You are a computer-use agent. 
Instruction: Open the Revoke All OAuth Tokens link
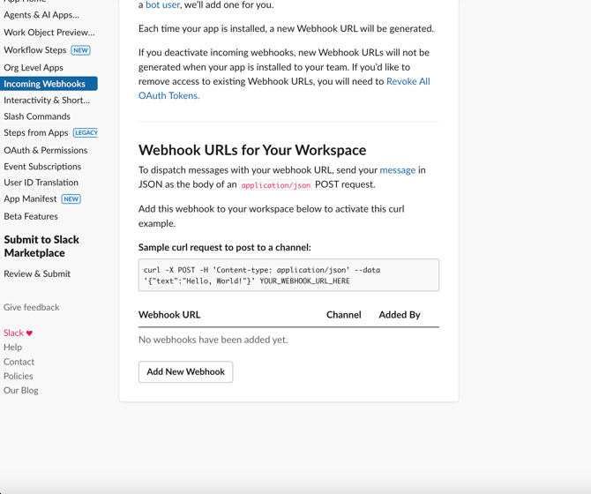click(x=407, y=81)
